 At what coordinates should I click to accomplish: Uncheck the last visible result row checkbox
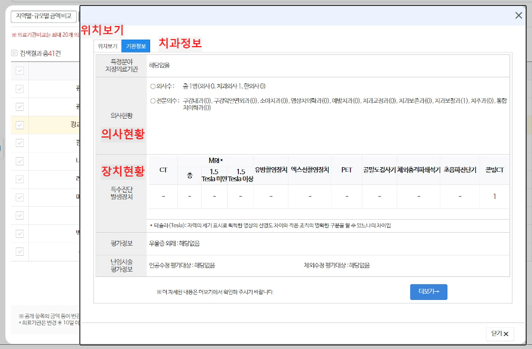(x=20, y=252)
